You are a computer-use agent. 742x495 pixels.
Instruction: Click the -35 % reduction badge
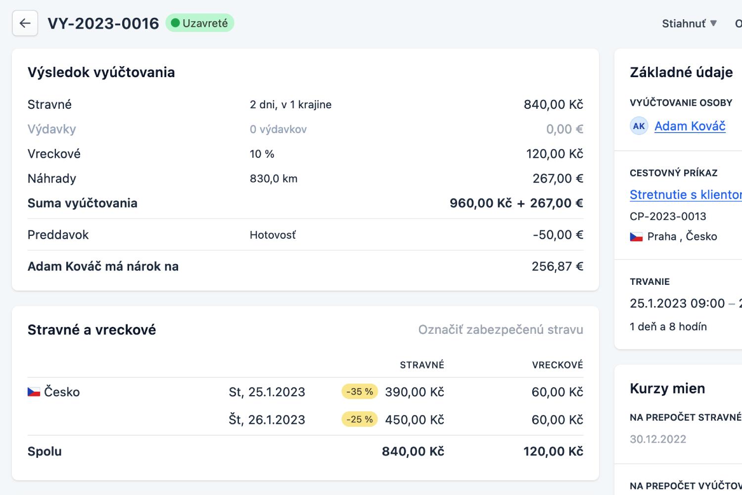359,392
